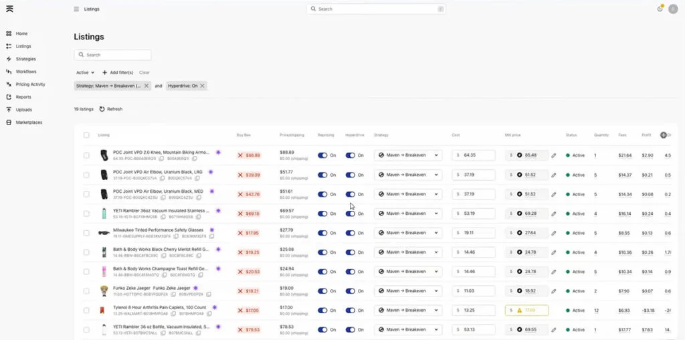Toggle Repricing for POC Knee listing
The height and width of the screenshot is (340, 685).
[x=322, y=155]
